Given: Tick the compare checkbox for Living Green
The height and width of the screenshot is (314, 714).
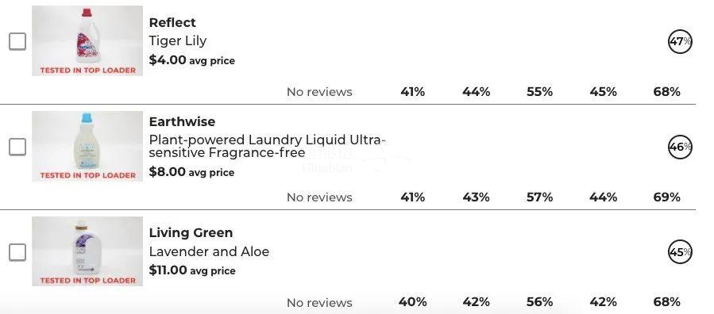Looking at the screenshot, I should point(17,251).
